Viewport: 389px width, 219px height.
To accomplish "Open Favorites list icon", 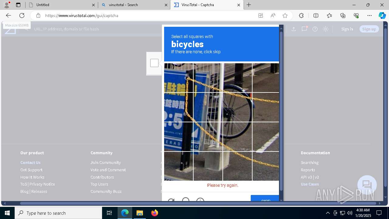I will [x=329, y=16].
